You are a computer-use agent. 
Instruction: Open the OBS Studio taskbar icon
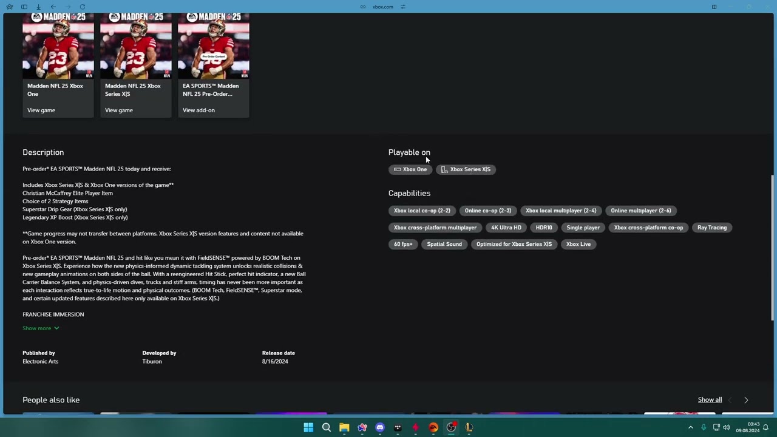tap(451, 427)
